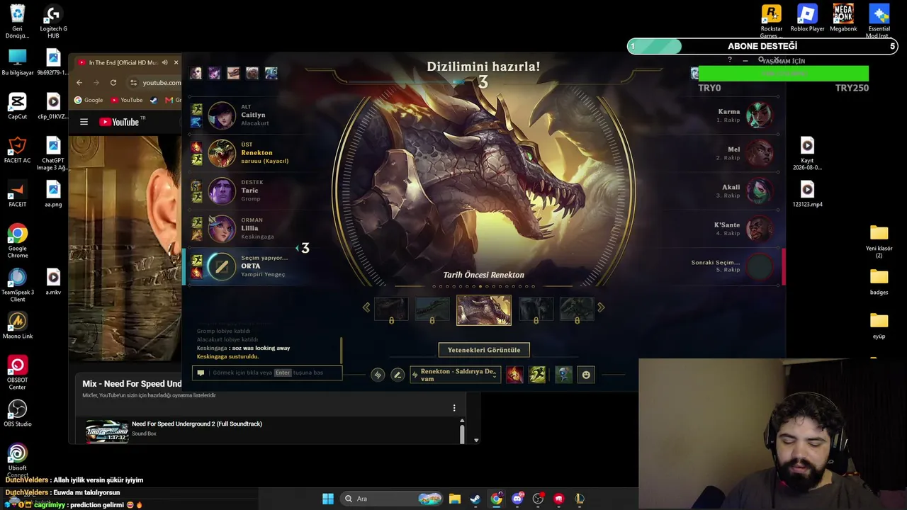Viewport: 907px width, 510px height.
Task: Edit rune page with the pencil icon
Action: (x=398, y=375)
